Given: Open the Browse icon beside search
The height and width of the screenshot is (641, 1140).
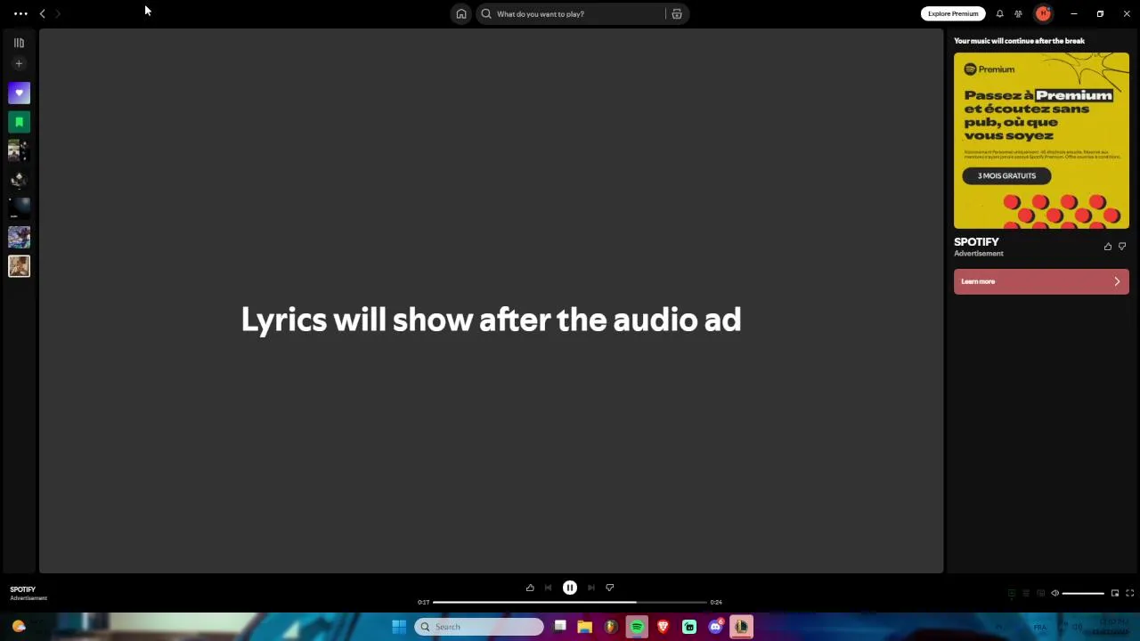Looking at the screenshot, I should (x=677, y=13).
